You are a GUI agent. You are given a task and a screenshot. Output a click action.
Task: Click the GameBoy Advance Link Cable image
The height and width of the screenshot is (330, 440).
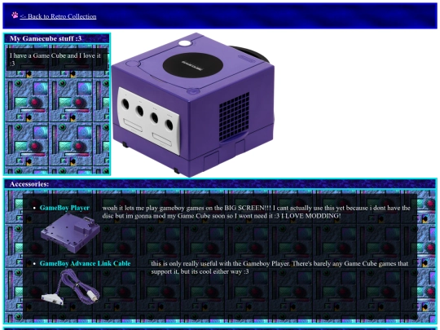[70, 287]
